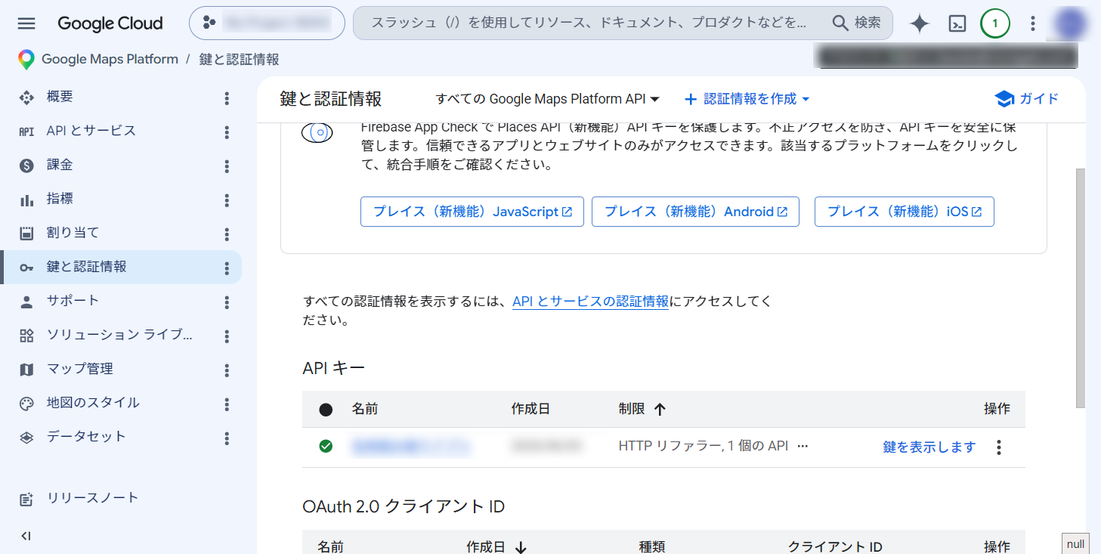
Task: Select 鍵と認証情報 in the sidebar
Action: tap(121, 267)
